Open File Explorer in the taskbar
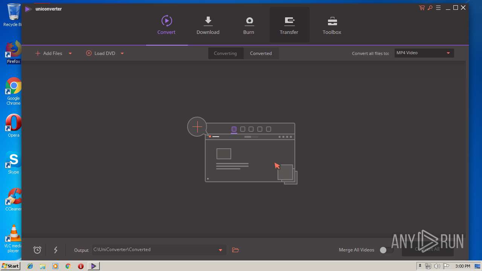The image size is (482, 271). (43, 266)
